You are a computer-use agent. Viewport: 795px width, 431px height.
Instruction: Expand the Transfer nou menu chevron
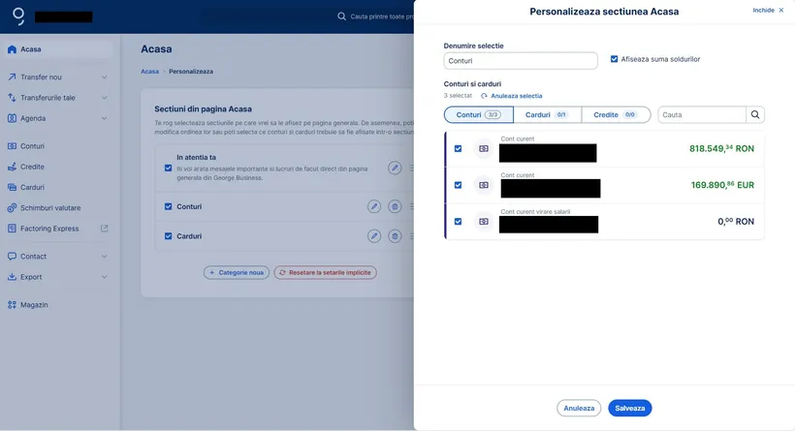coord(104,77)
